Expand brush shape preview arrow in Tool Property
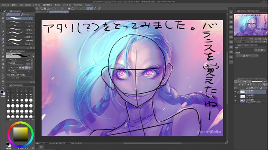 (33, 56)
